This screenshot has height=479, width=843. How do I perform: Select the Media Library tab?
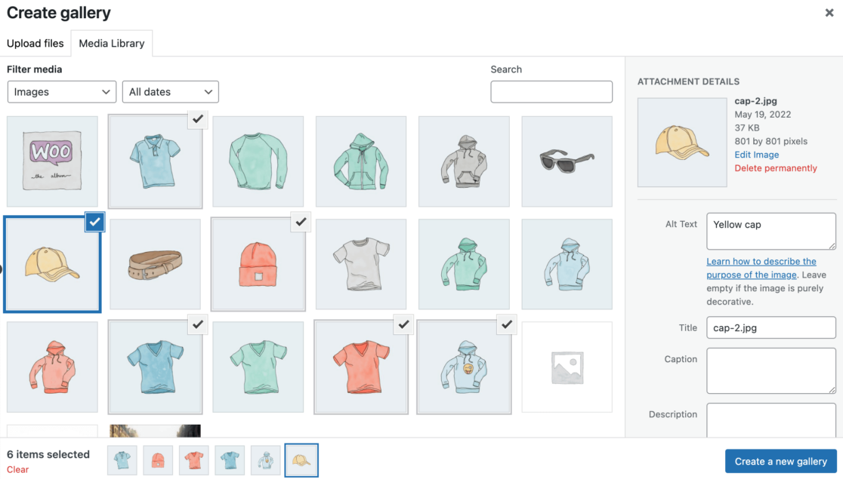click(111, 43)
